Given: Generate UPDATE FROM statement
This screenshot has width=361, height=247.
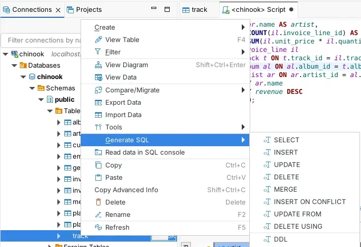Looking at the screenshot, I should tap(305, 214).
